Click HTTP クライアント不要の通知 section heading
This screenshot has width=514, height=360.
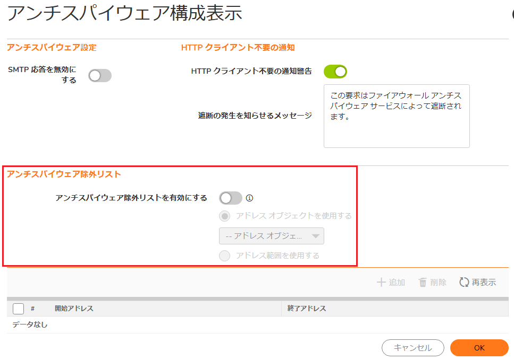pos(238,48)
